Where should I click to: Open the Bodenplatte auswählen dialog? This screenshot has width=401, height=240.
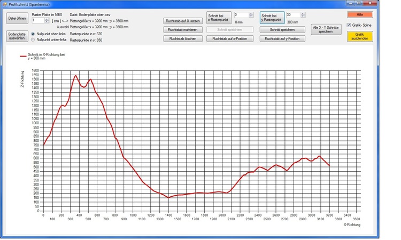click(17, 36)
